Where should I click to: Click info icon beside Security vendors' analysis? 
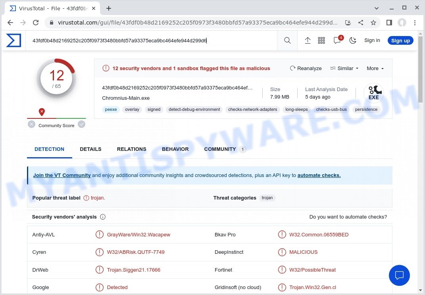pyautogui.click(x=103, y=217)
